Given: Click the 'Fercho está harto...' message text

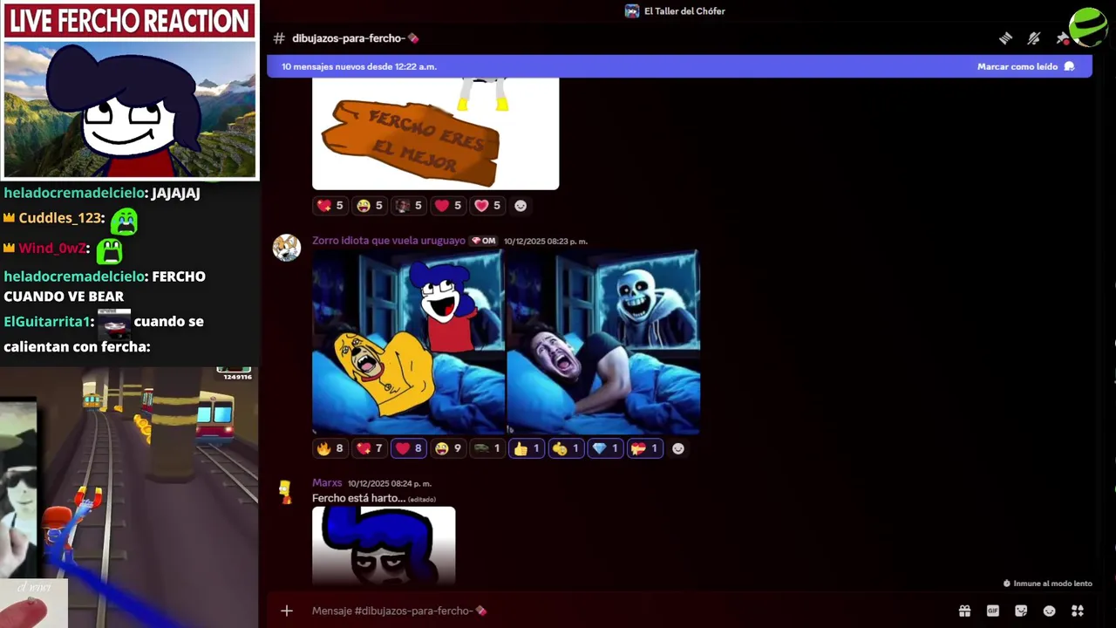Looking at the screenshot, I should pos(358,498).
